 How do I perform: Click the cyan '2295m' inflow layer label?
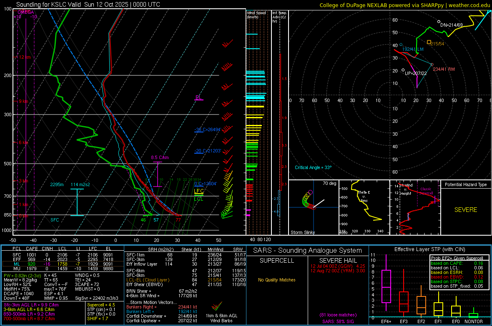57,184
